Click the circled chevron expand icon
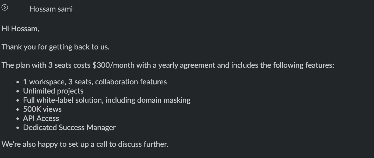Viewport: 374px width, 158px height. [x=5, y=8]
